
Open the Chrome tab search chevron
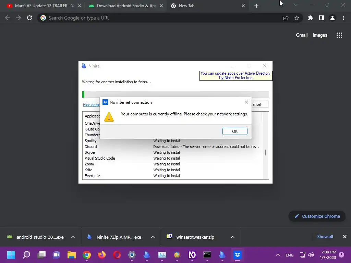pos(296,5)
